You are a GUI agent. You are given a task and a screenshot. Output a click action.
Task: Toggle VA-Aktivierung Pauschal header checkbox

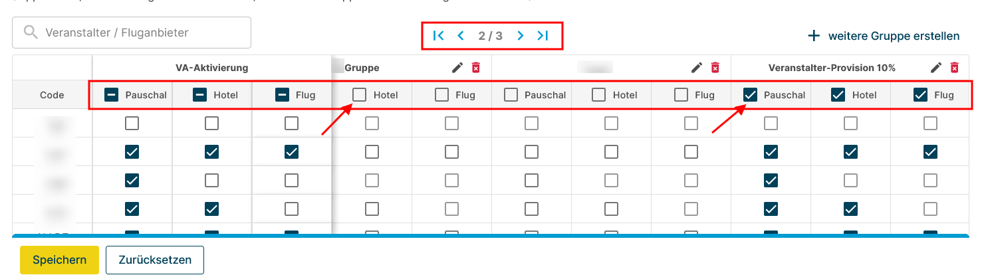pyautogui.click(x=112, y=95)
